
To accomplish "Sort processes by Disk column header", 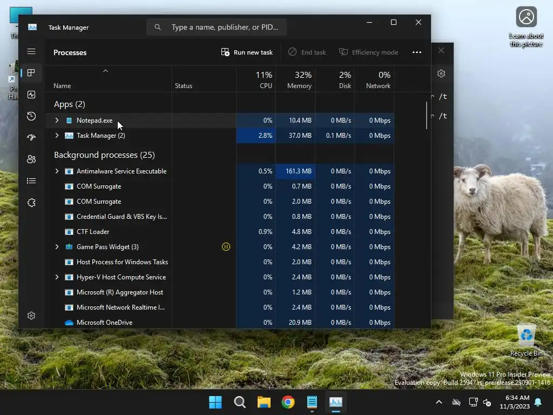I will (x=335, y=80).
